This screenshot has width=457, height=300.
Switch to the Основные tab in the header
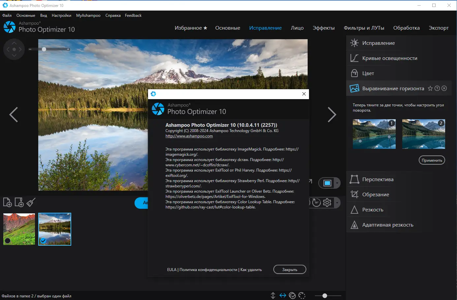(228, 28)
